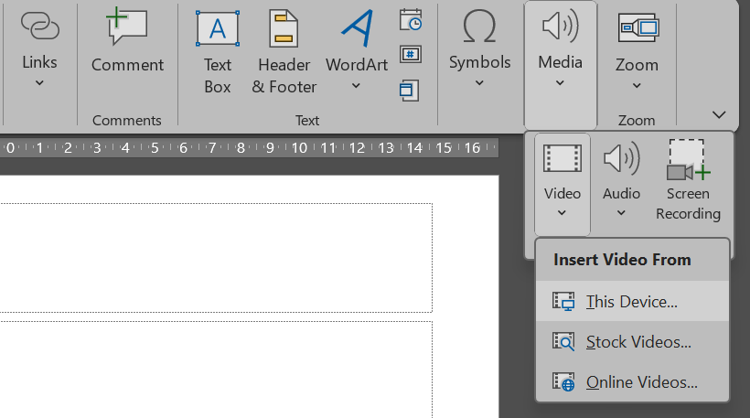Insert Date & Time icon
750x418 pixels.
(x=411, y=20)
